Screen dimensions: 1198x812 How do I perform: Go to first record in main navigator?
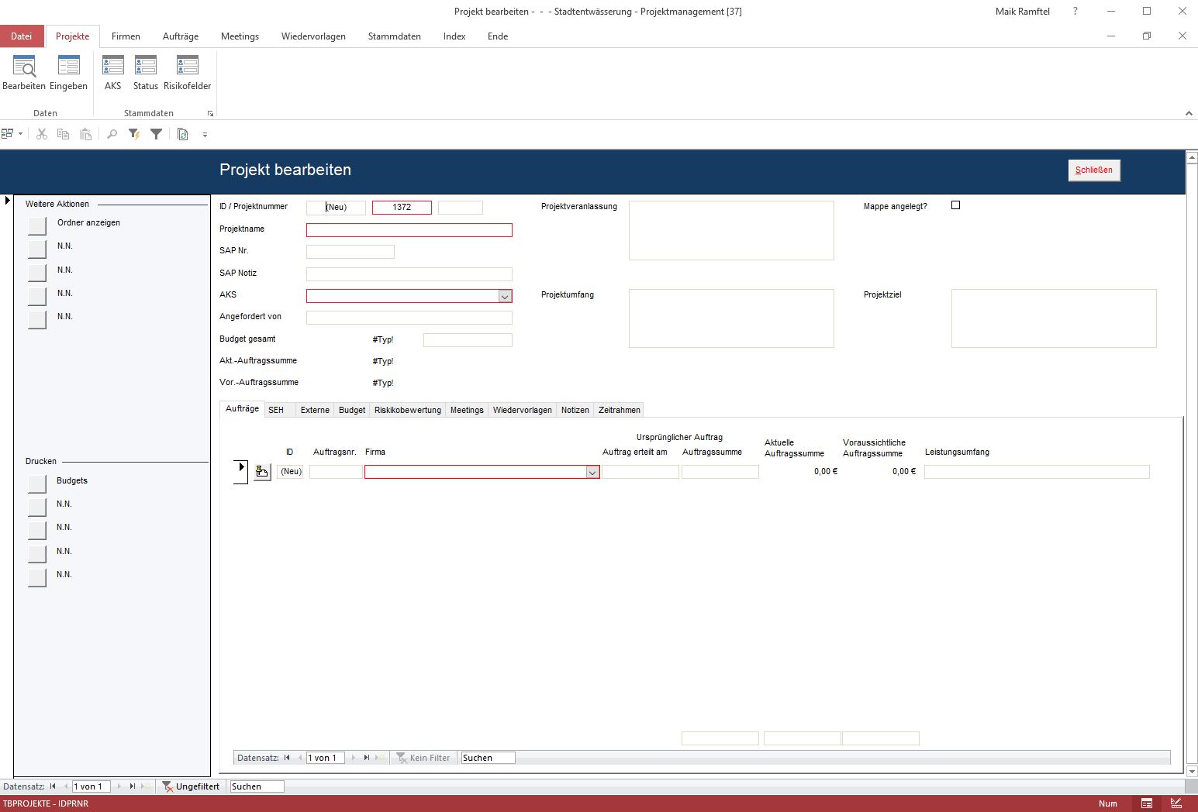click(53, 786)
